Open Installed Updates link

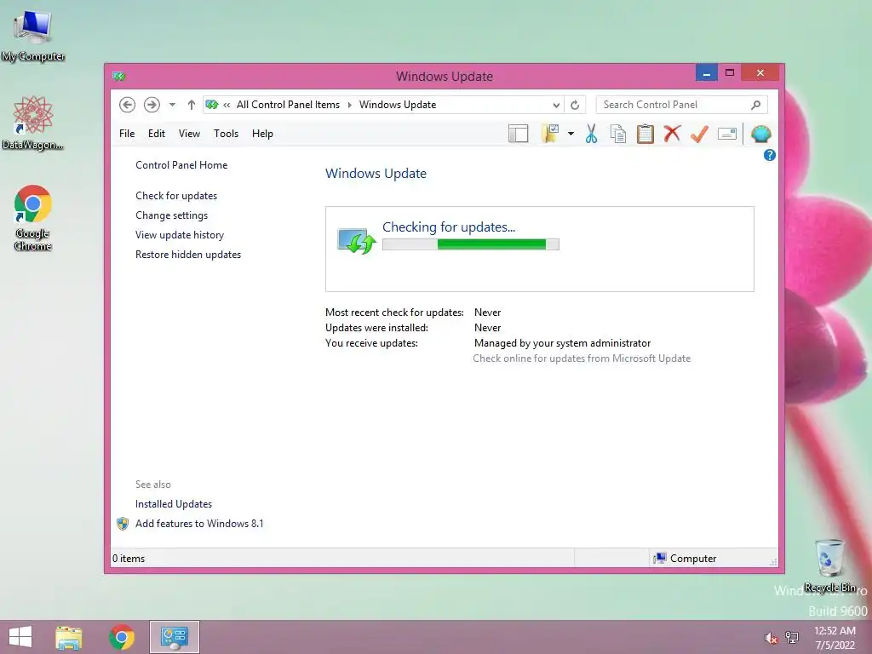click(174, 504)
